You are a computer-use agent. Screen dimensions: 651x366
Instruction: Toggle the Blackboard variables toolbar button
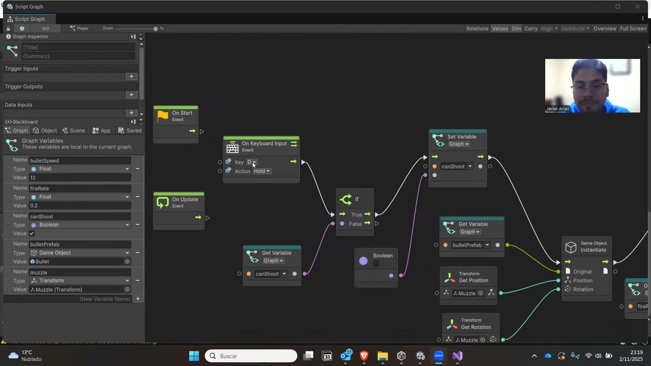pos(46,28)
